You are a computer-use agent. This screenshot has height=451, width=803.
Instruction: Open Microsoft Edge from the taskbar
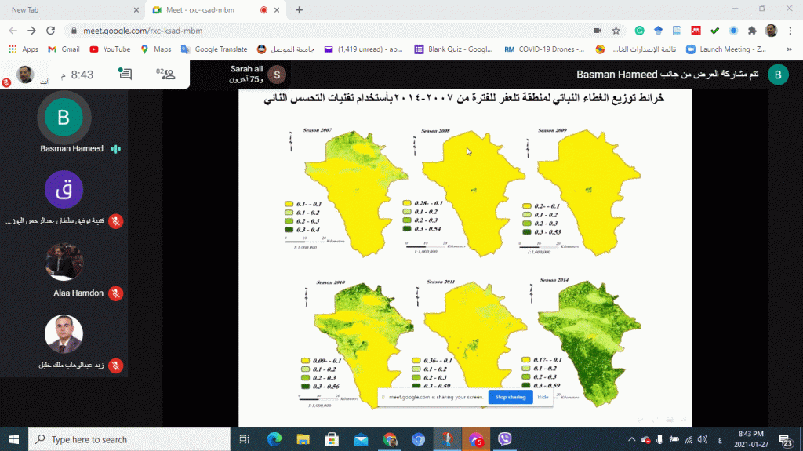pos(274,439)
